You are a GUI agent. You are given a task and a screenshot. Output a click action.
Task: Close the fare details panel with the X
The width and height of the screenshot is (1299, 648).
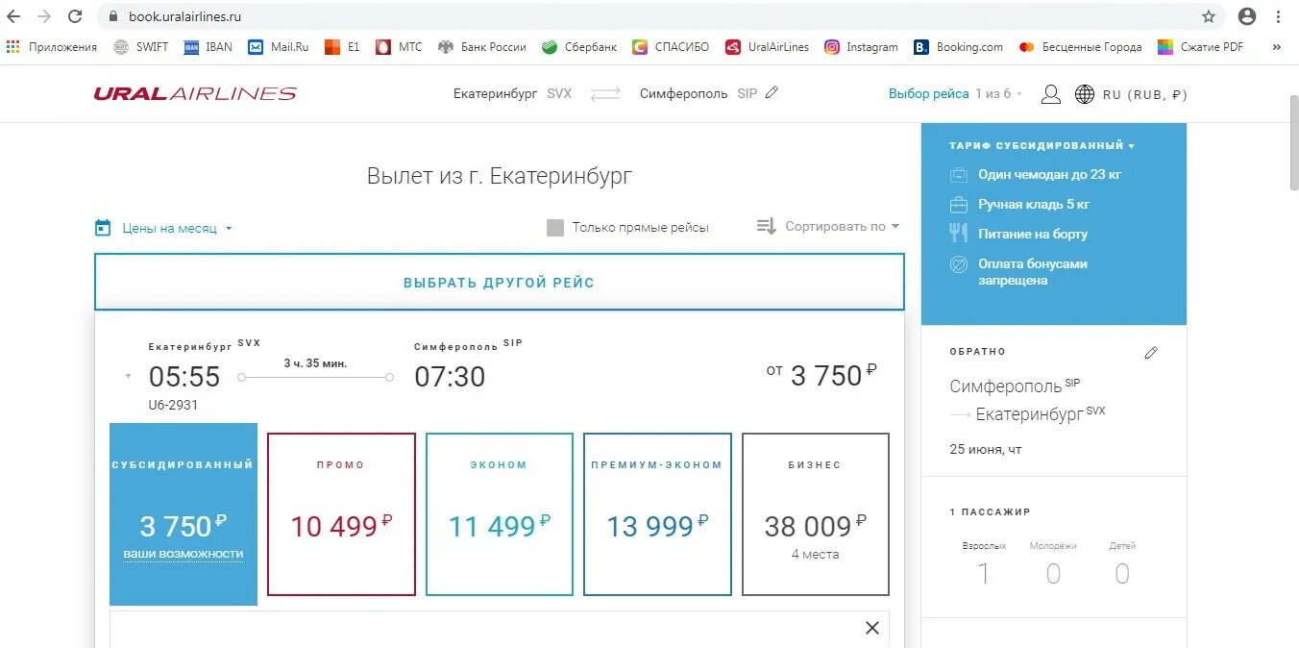click(872, 628)
